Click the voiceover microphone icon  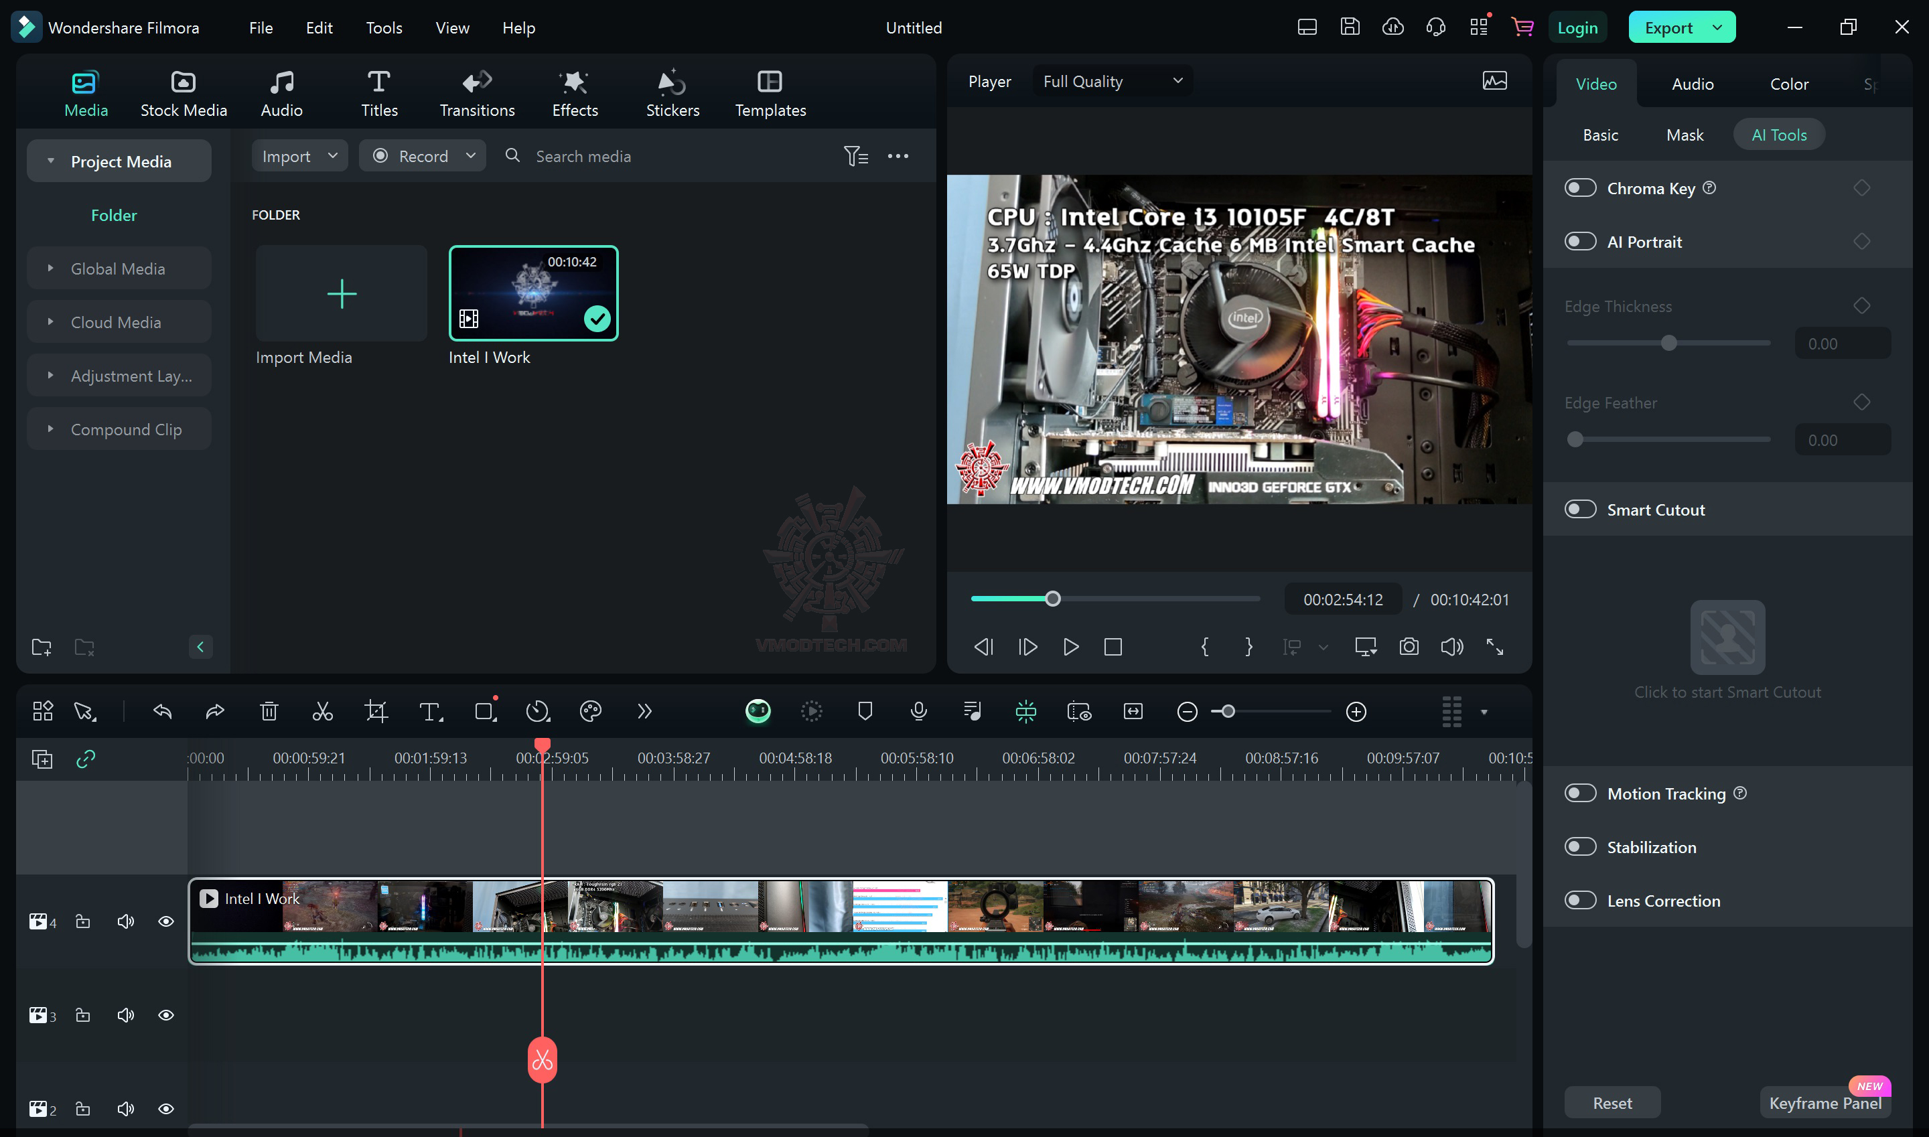click(x=919, y=712)
